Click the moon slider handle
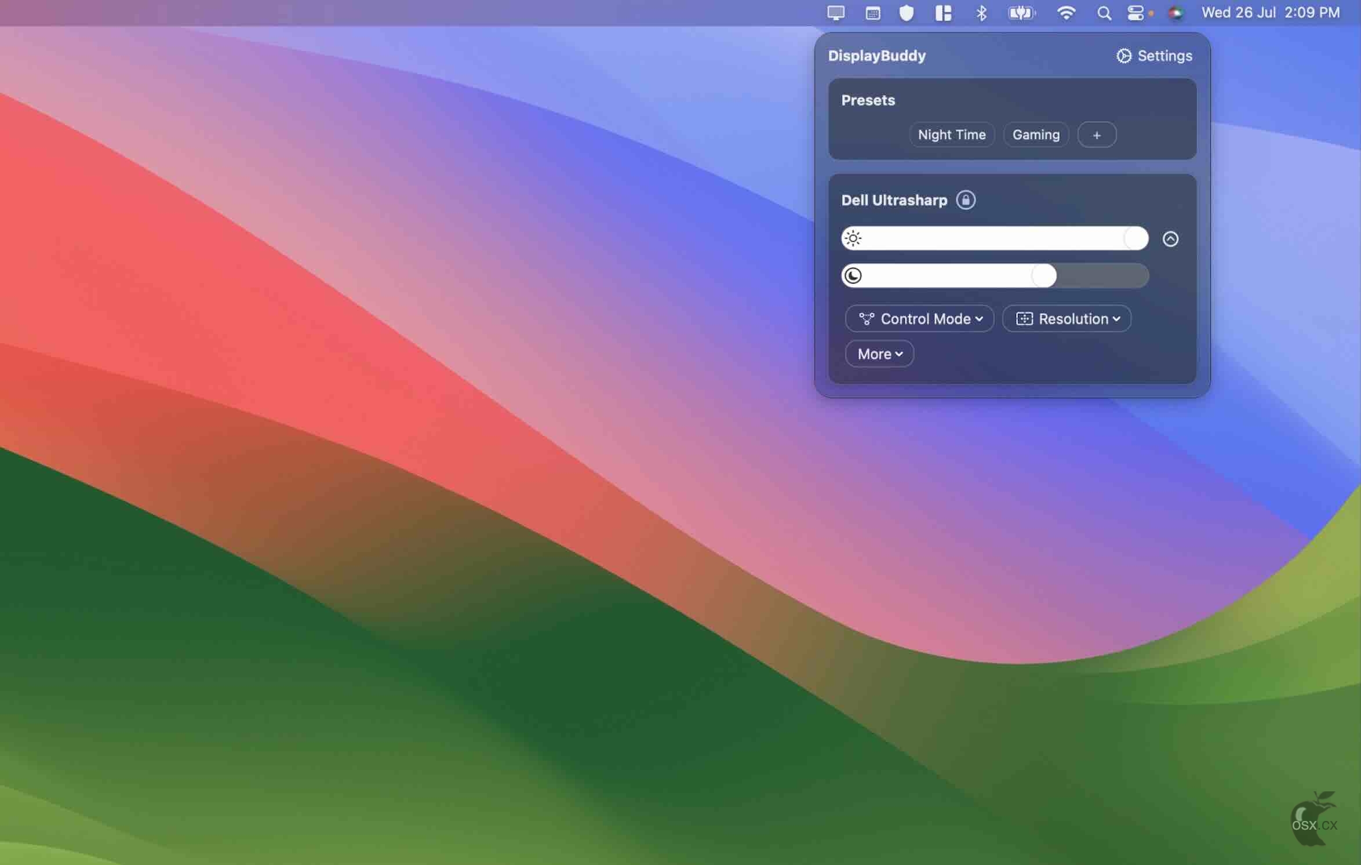The image size is (1361, 865). click(1043, 275)
